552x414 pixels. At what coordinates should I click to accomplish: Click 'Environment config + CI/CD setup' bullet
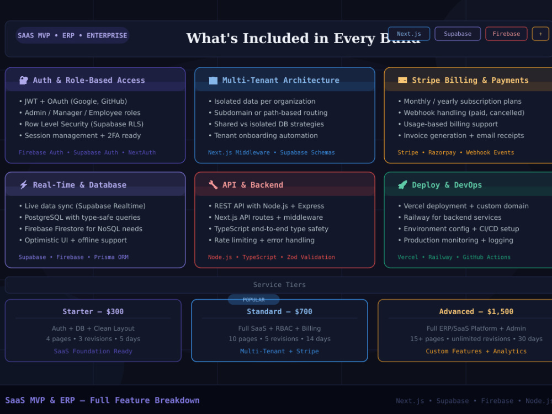click(458, 229)
